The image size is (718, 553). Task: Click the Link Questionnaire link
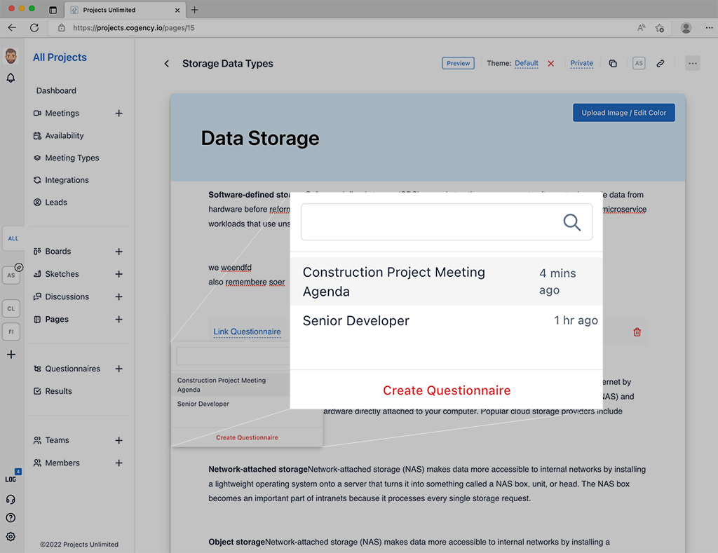point(247,332)
